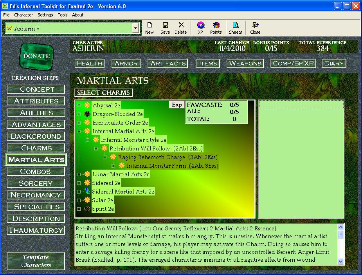Go to the Attributes creation step
Screen dimensions: 362x275
click(x=36, y=101)
